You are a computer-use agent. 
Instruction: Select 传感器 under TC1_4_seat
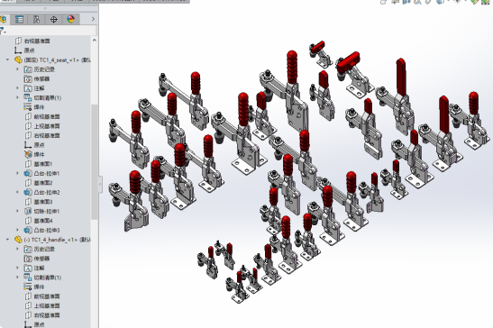41,79
